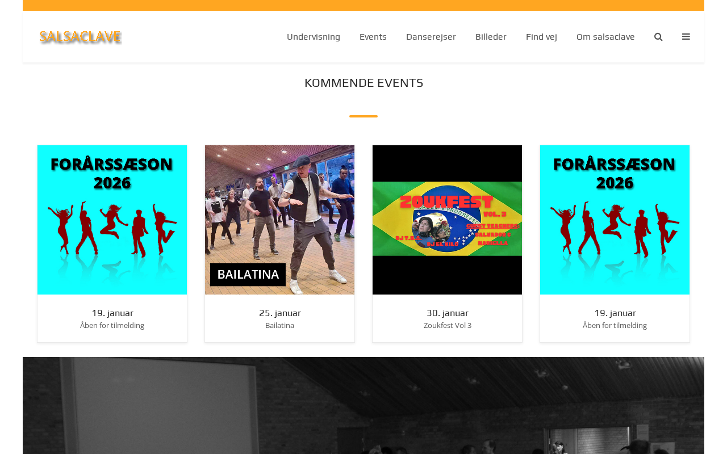Viewport: 727px width, 454px height.
Task: Open the Bailatina event image
Action: pos(279,220)
